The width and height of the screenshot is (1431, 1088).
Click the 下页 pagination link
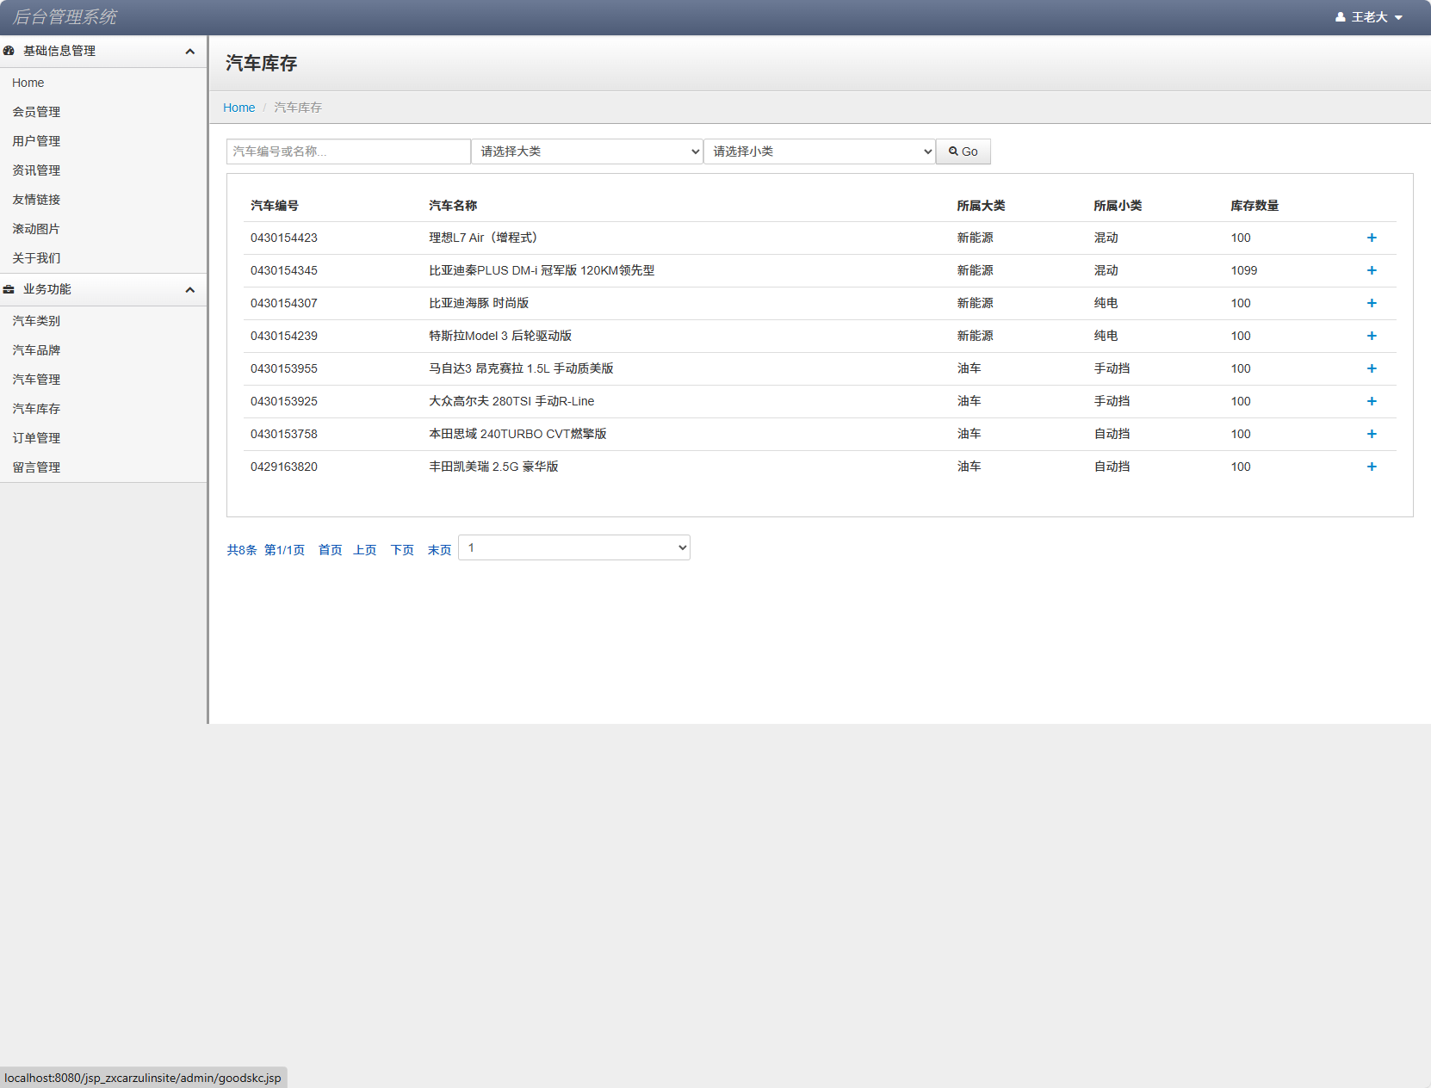click(402, 550)
